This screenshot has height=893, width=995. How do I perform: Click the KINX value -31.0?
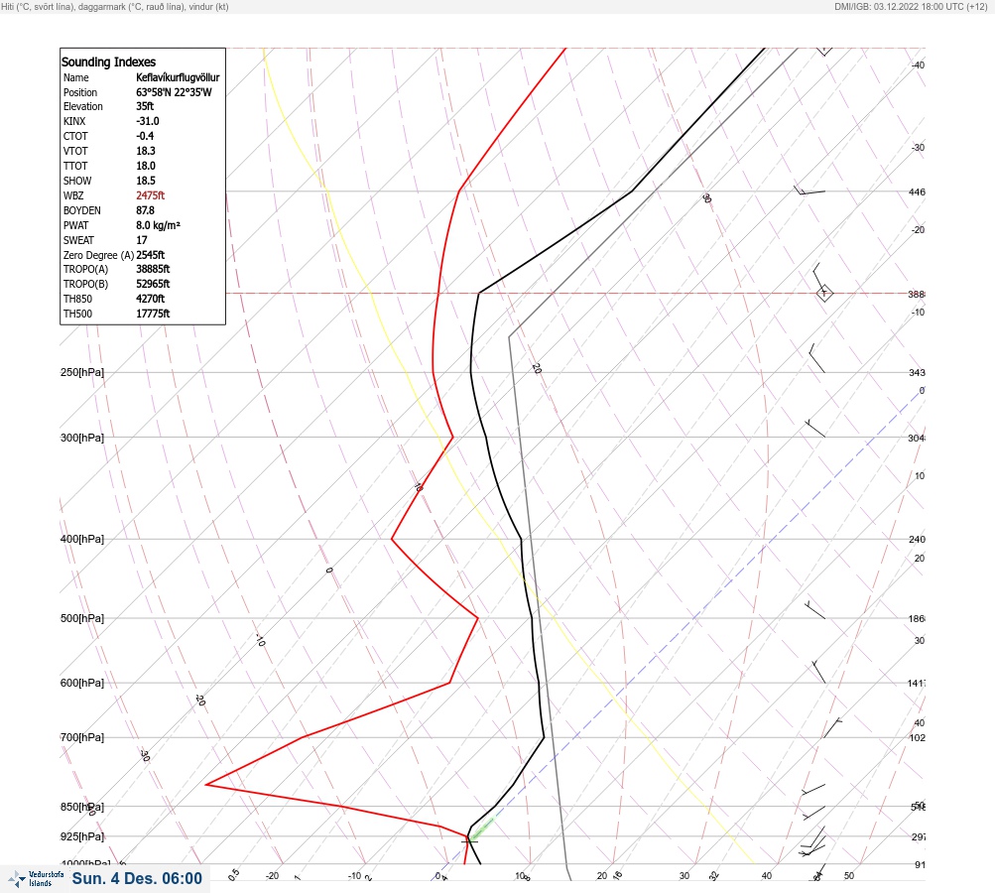coord(148,121)
